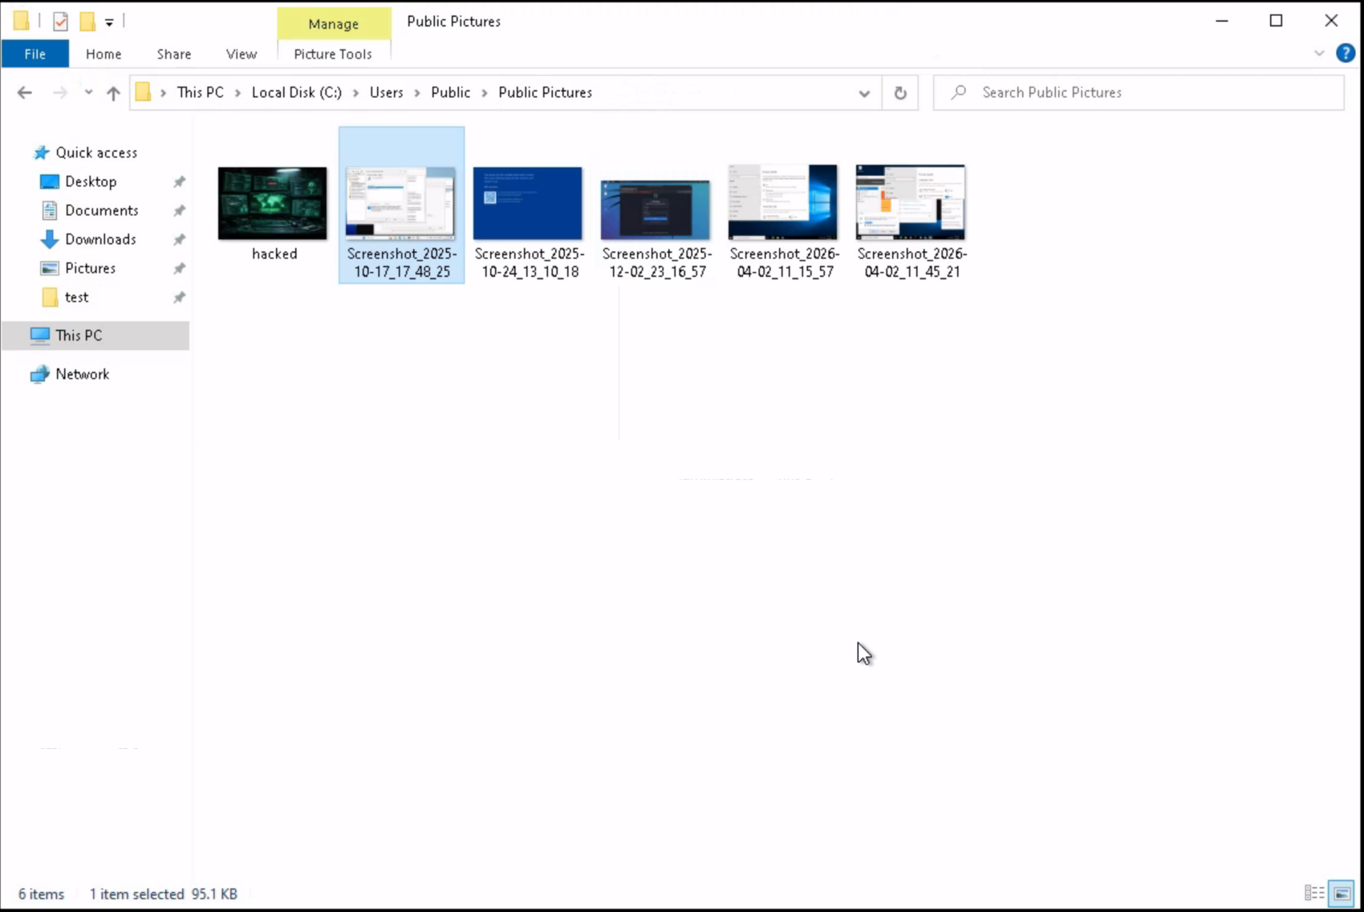Refresh the Public Pictures folder
Viewport: 1364px width, 912px height.
coord(900,92)
